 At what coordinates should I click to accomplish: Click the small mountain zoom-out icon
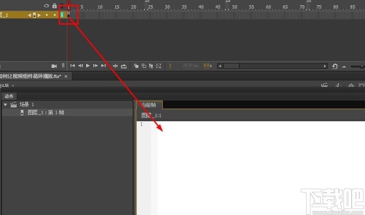coord(344,66)
